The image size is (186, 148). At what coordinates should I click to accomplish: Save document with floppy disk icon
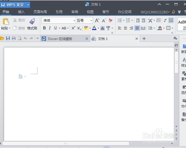coord(8,38)
